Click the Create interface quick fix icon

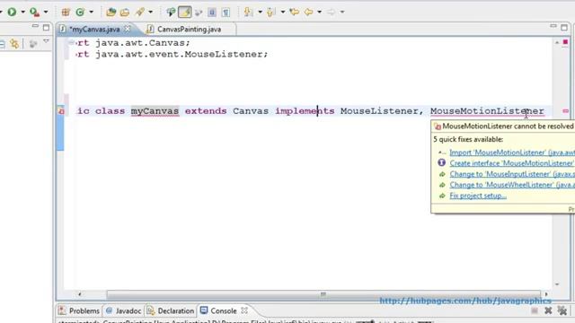point(441,162)
